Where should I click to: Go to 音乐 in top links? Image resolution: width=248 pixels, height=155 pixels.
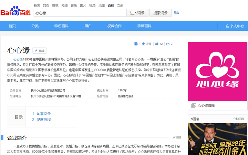click(x=74, y=6)
